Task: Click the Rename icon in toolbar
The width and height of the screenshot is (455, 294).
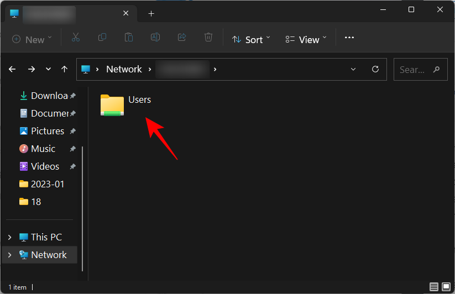Action: [155, 38]
